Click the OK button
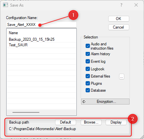 (x=119, y=19)
